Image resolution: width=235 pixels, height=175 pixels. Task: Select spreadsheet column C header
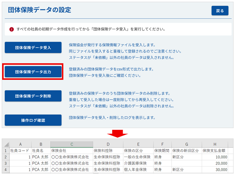(72, 144)
